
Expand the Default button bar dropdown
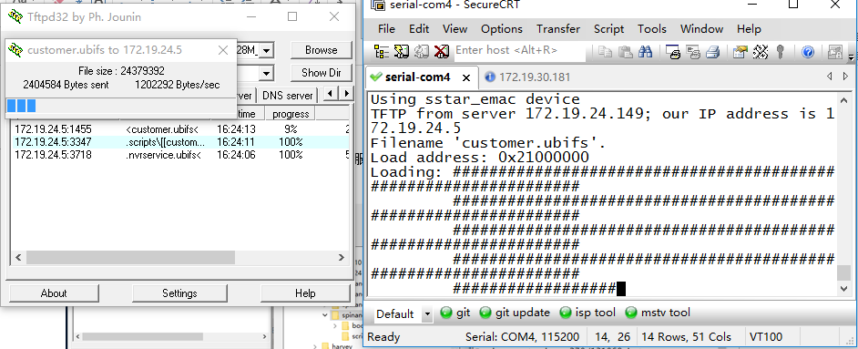pyautogui.click(x=427, y=314)
